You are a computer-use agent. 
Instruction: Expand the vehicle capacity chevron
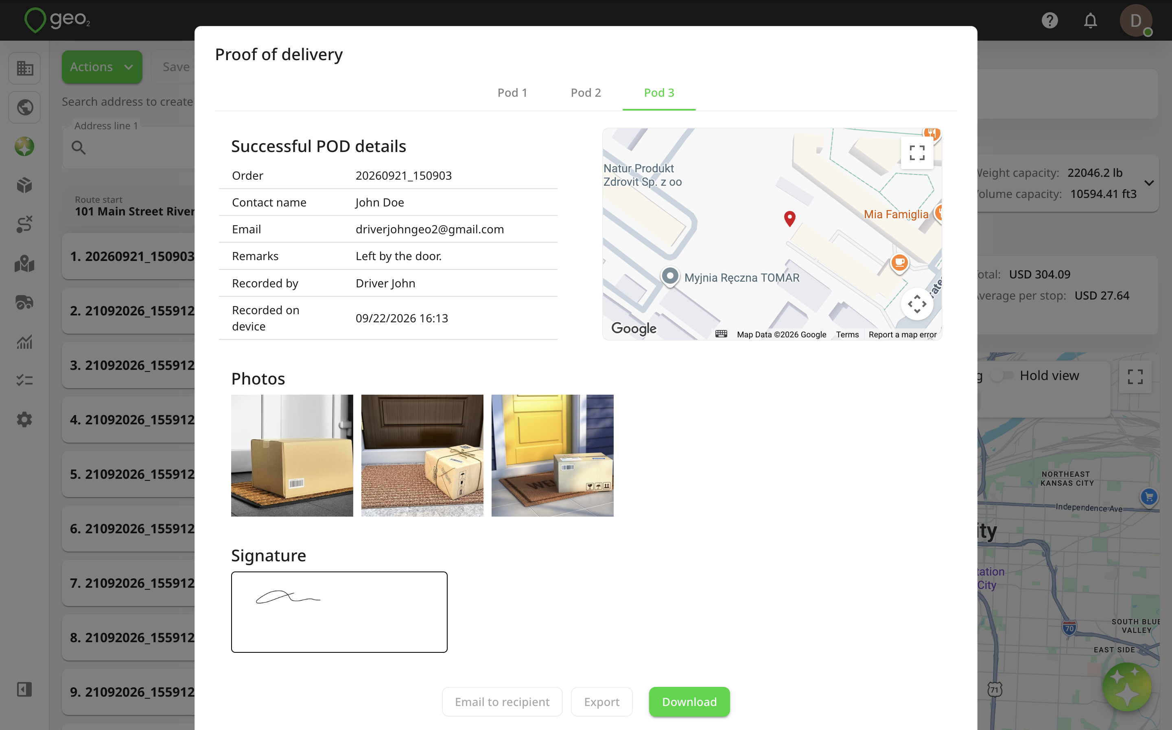[x=1149, y=183]
